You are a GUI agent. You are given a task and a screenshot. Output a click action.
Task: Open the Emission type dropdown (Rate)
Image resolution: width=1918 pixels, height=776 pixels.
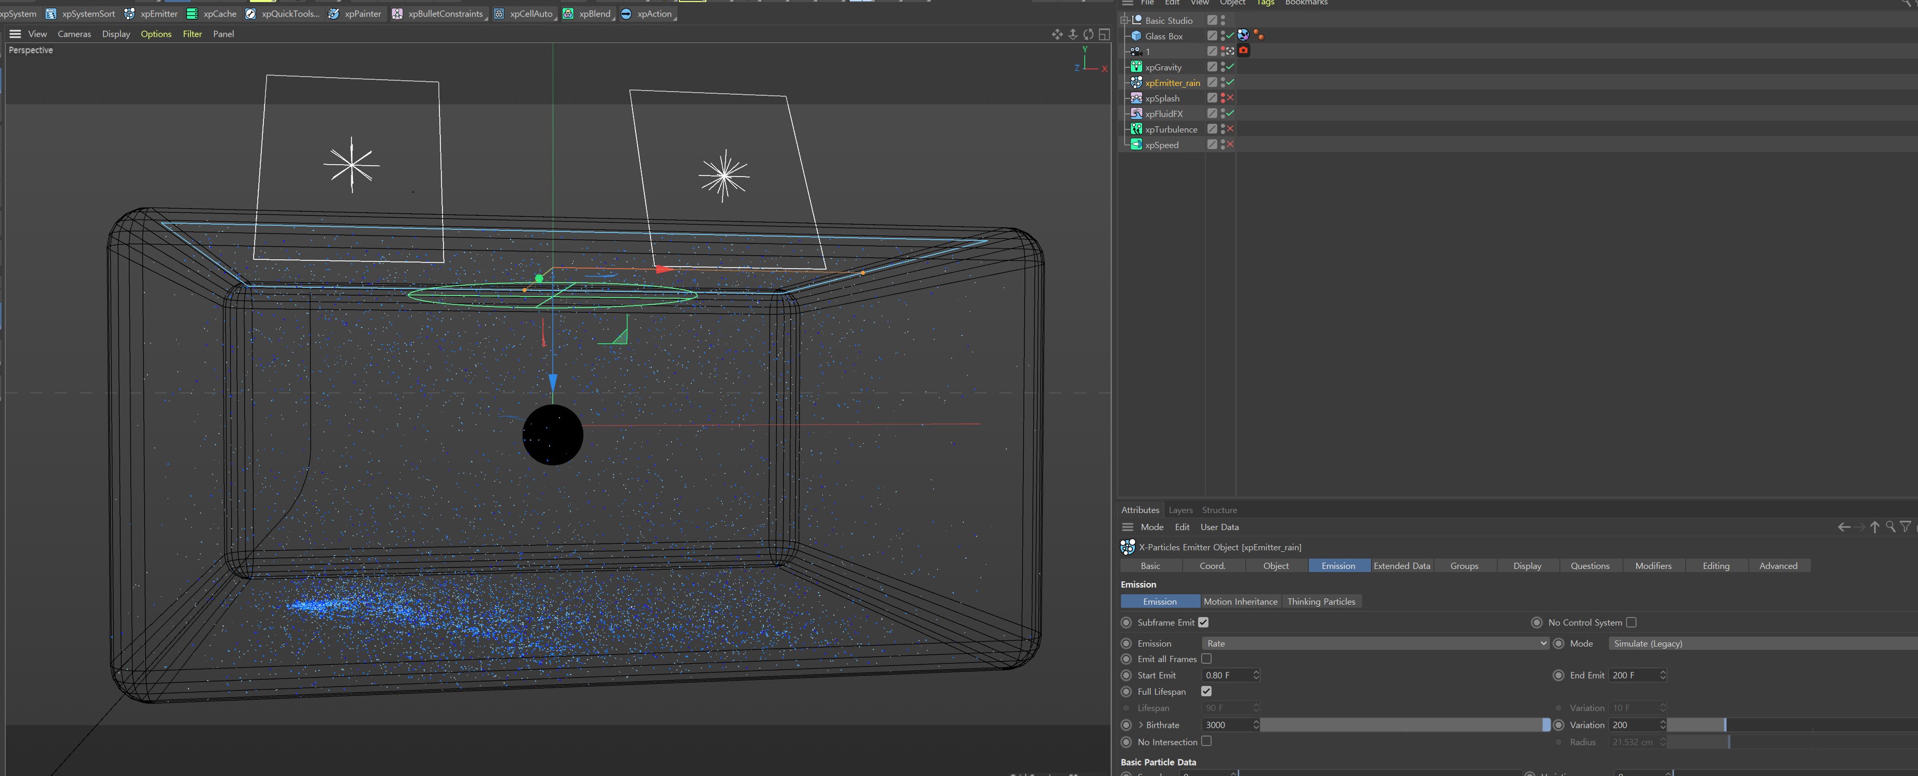(x=1375, y=643)
